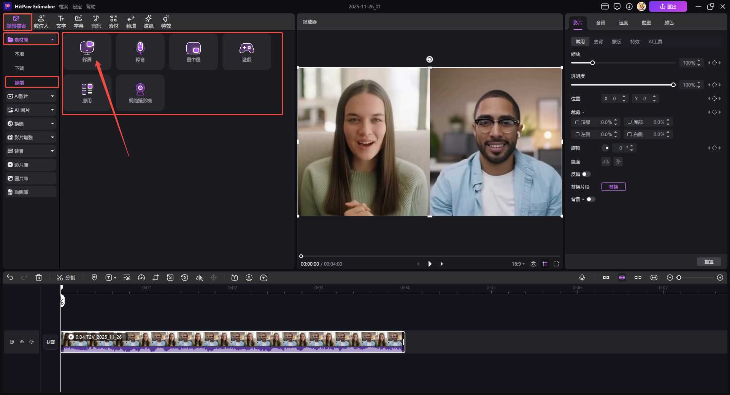
Task: Open the 設定 menu in the top bar
Action: (x=77, y=6)
